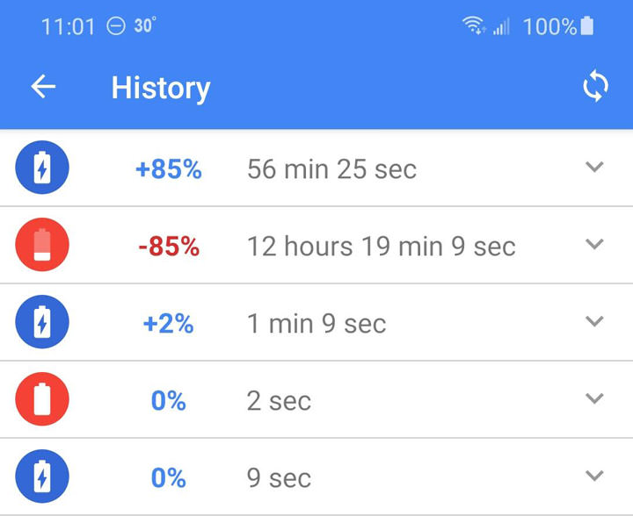The image size is (633, 516).
Task: Expand the 9 sec entry chevron
Action: point(595,477)
